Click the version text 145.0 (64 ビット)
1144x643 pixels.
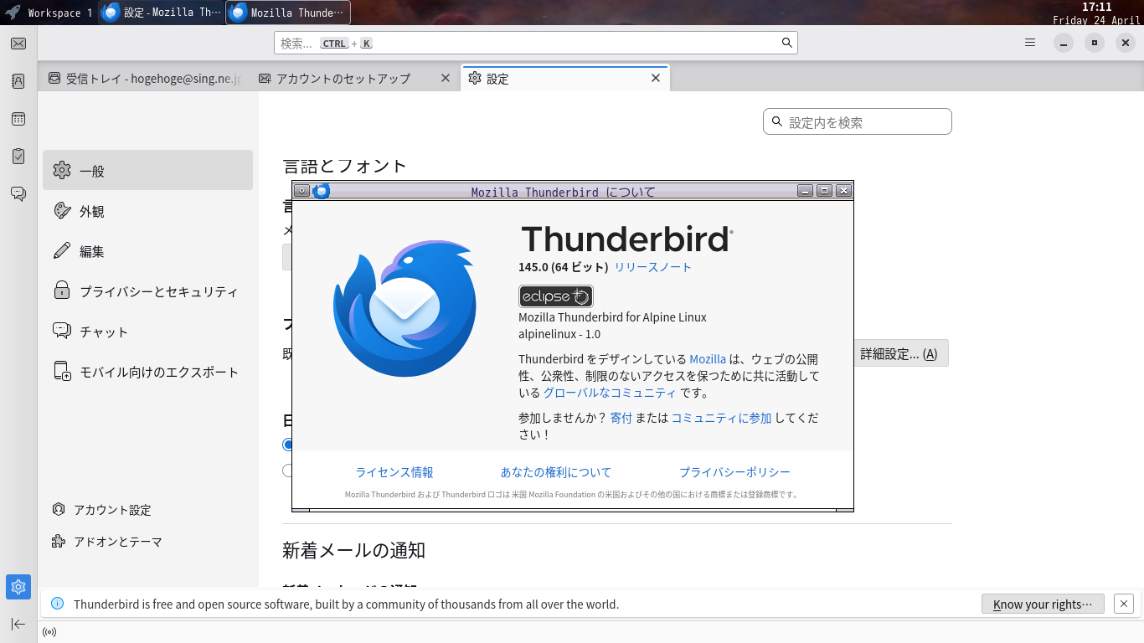[564, 267]
